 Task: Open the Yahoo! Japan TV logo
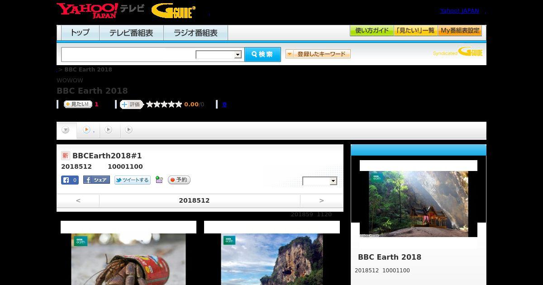pyautogui.click(x=100, y=10)
